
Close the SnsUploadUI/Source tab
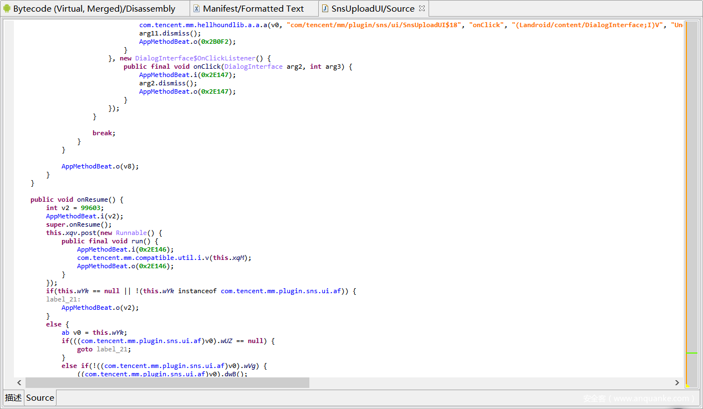point(422,8)
